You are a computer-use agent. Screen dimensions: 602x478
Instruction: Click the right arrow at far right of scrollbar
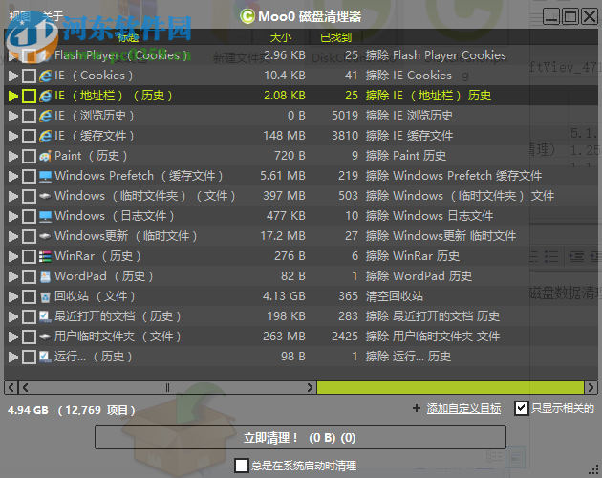[591, 387]
